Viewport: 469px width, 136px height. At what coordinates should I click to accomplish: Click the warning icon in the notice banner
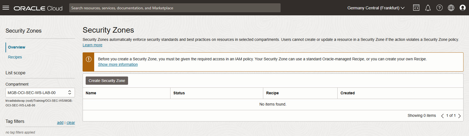pyautogui.click(x=89, y=59)
